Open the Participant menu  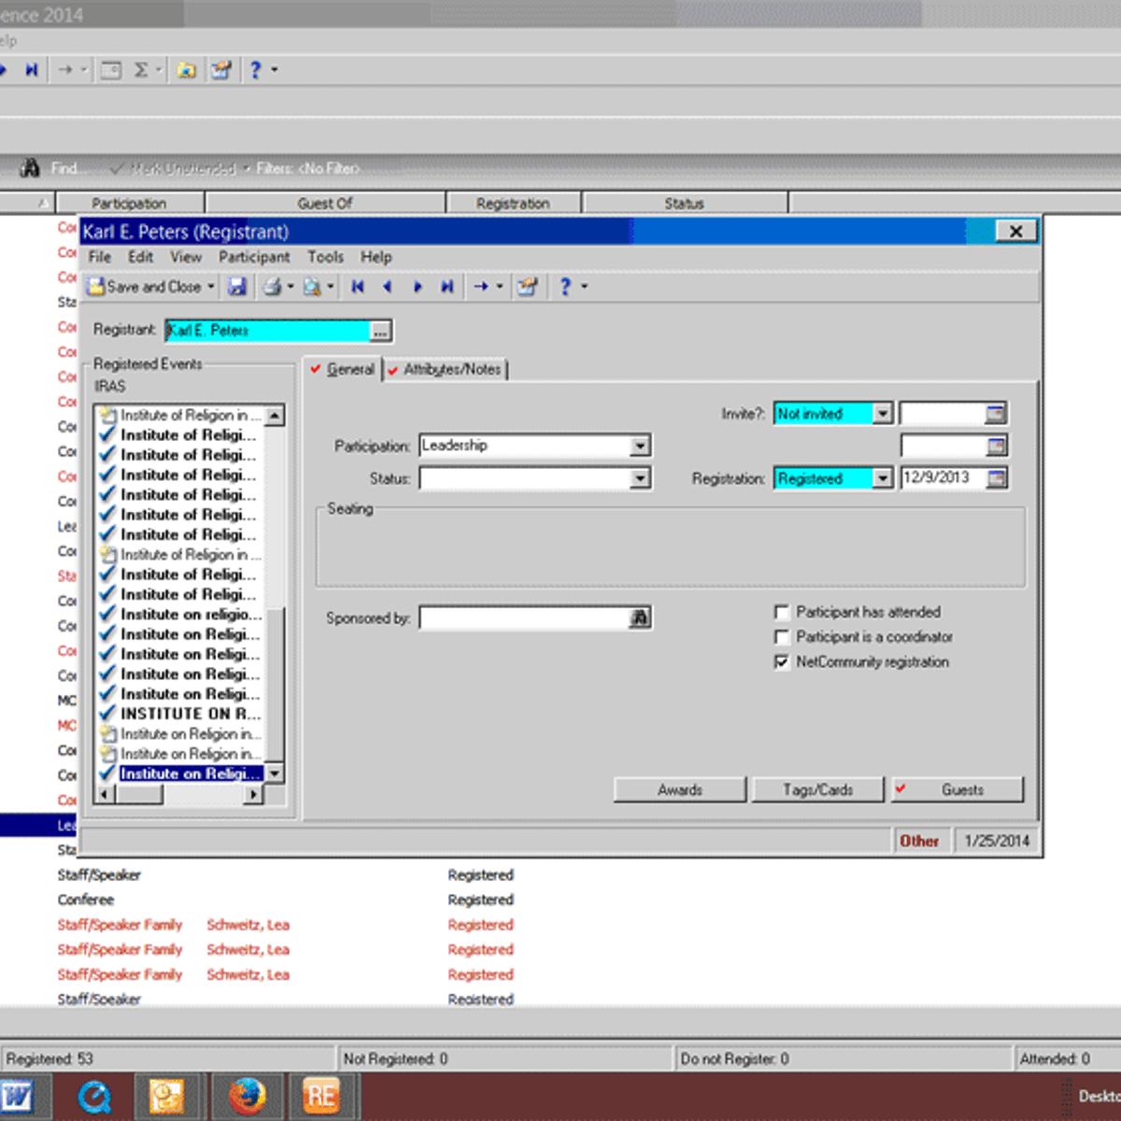coord(254,257)
